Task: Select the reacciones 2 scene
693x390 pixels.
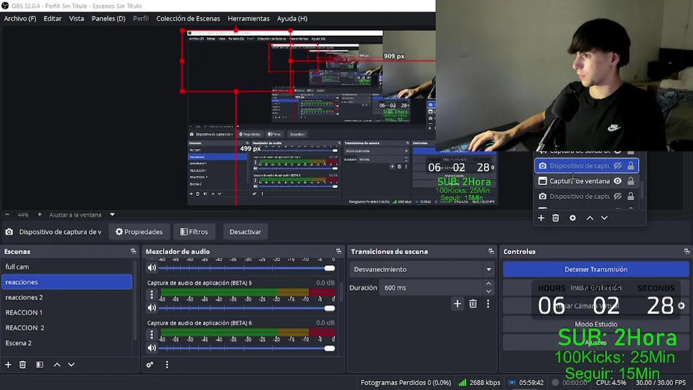Action: [x=67, y=297]
